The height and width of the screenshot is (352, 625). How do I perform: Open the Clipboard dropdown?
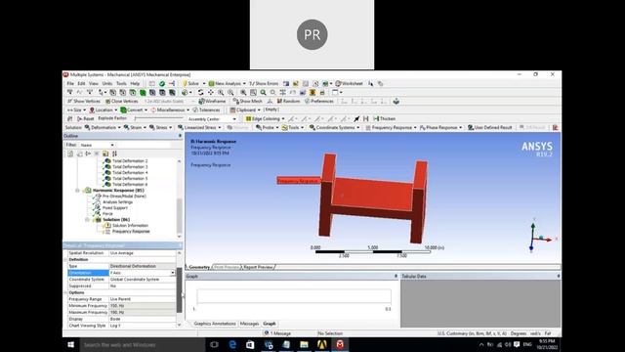pyautogui.click(x=245, y=110)
